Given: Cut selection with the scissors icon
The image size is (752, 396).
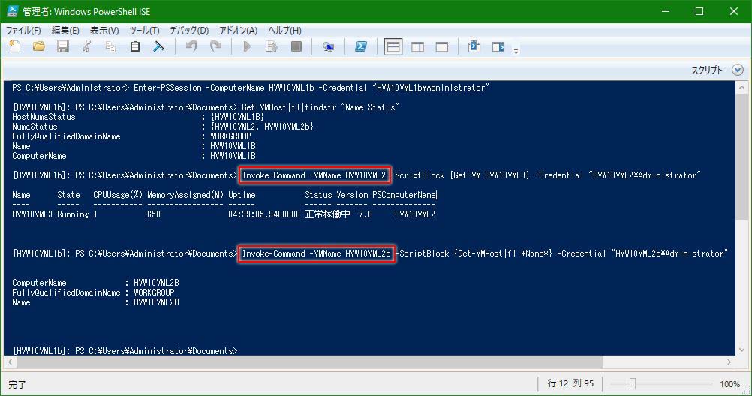Looking at the screenshot, I should point(87,47).
